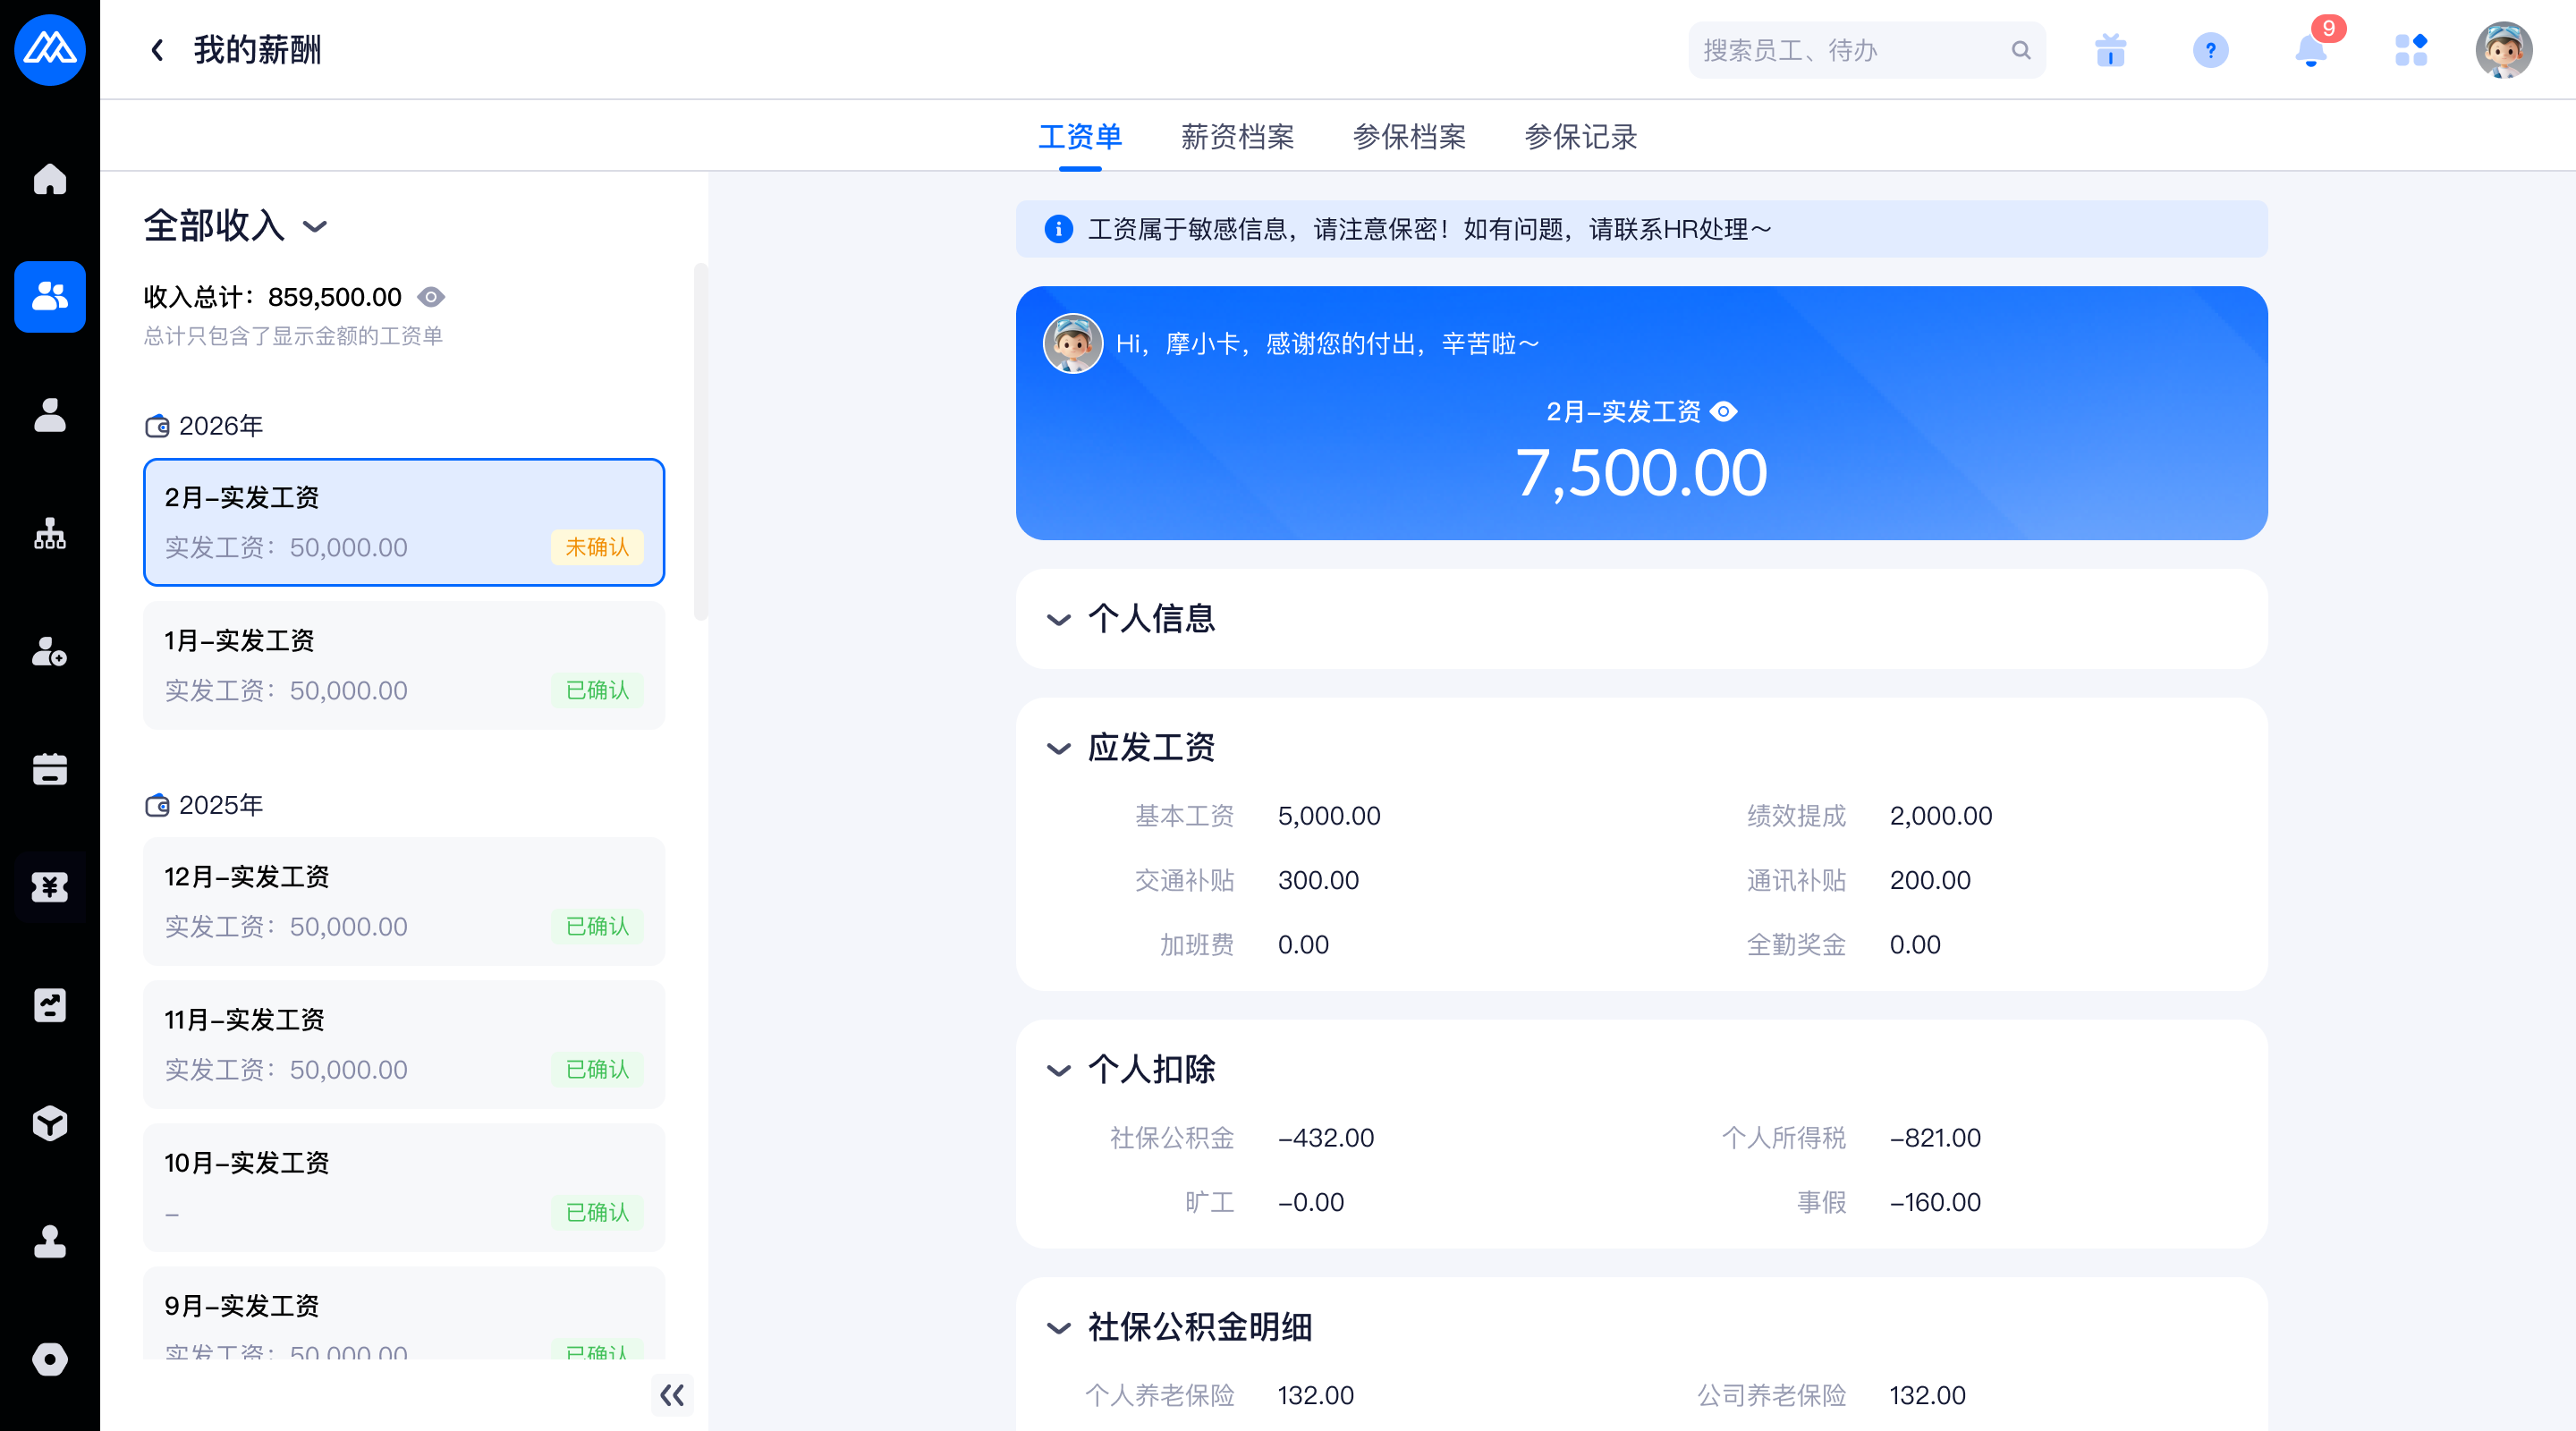Screen dimensions: 2576x1431
Task: Click the 未确认 status tag
Action: (x=597, y=548)
